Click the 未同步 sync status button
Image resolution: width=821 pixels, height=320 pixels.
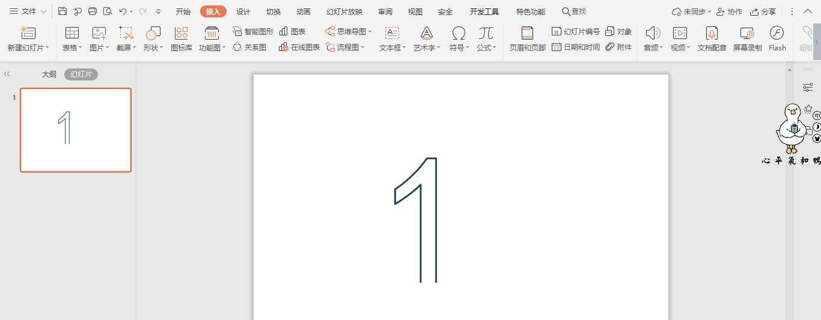point(691,11)
